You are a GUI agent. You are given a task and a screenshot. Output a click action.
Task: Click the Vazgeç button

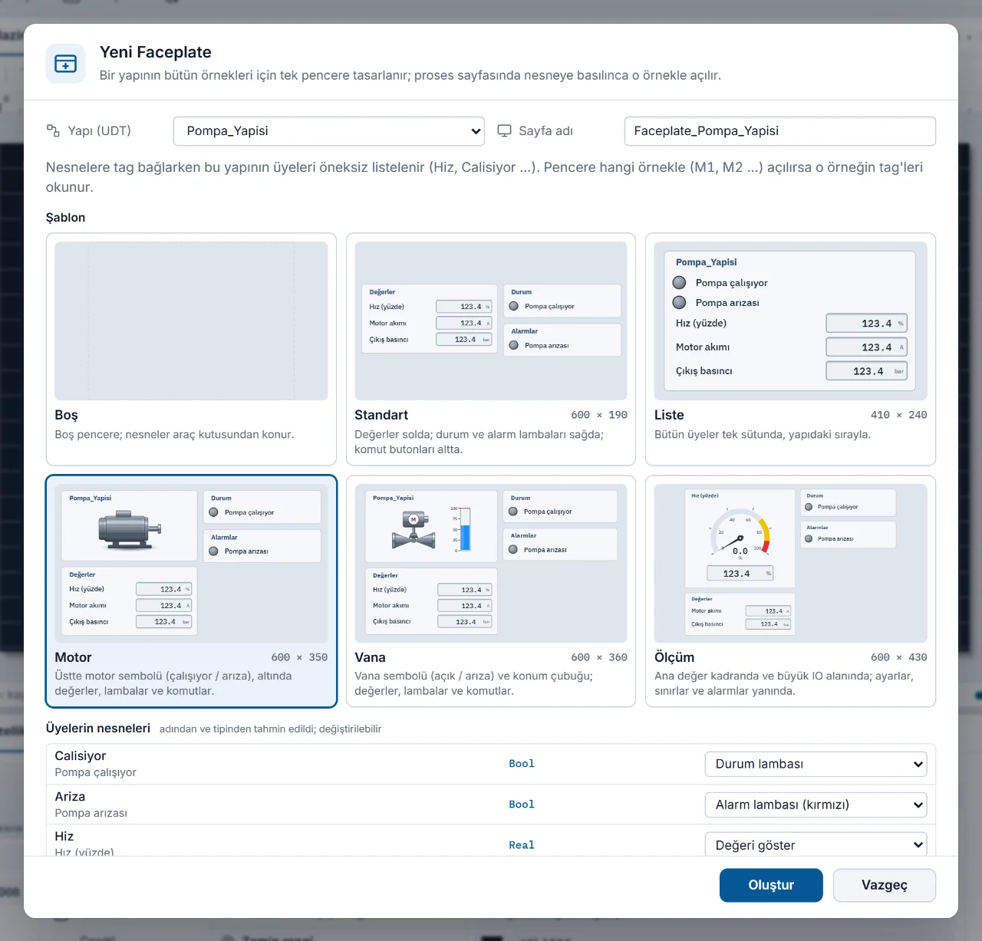(x=885, y=885)
